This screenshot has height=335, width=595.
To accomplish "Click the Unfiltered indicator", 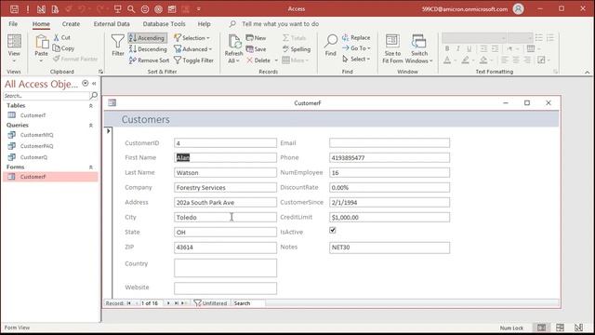I will [211, 303].
